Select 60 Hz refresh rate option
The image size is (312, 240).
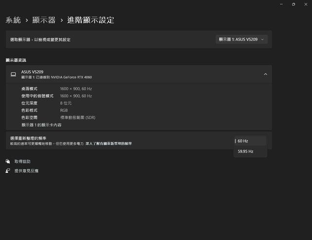pyautogui.click(x=250, y=141)
